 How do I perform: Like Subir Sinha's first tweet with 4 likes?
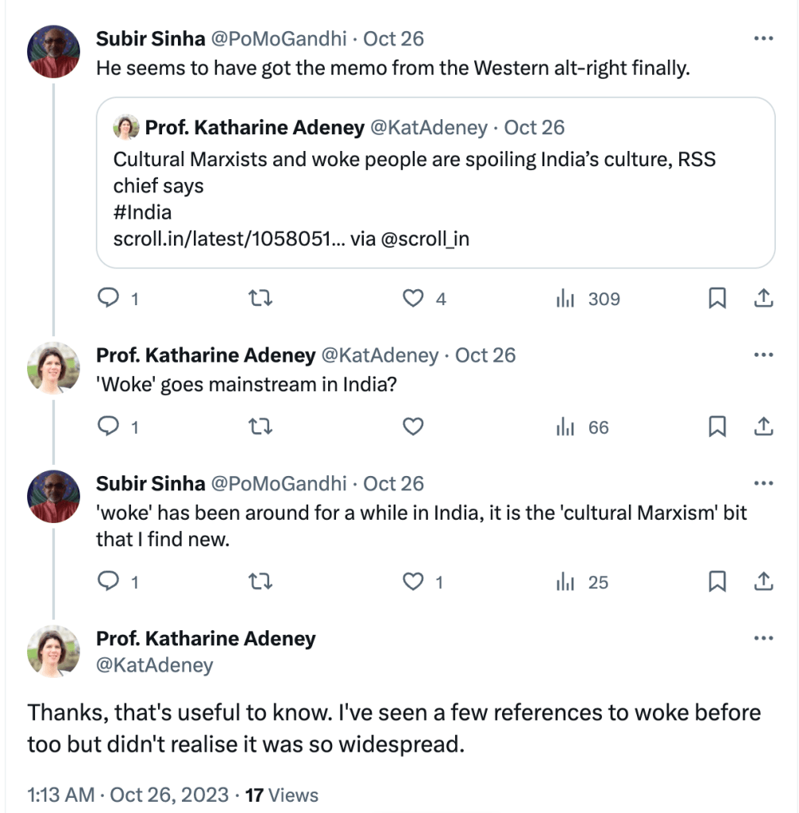point(413,298)
